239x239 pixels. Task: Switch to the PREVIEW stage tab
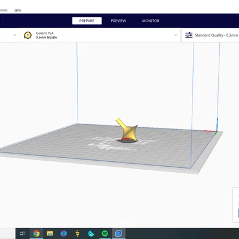coord(118,21)
